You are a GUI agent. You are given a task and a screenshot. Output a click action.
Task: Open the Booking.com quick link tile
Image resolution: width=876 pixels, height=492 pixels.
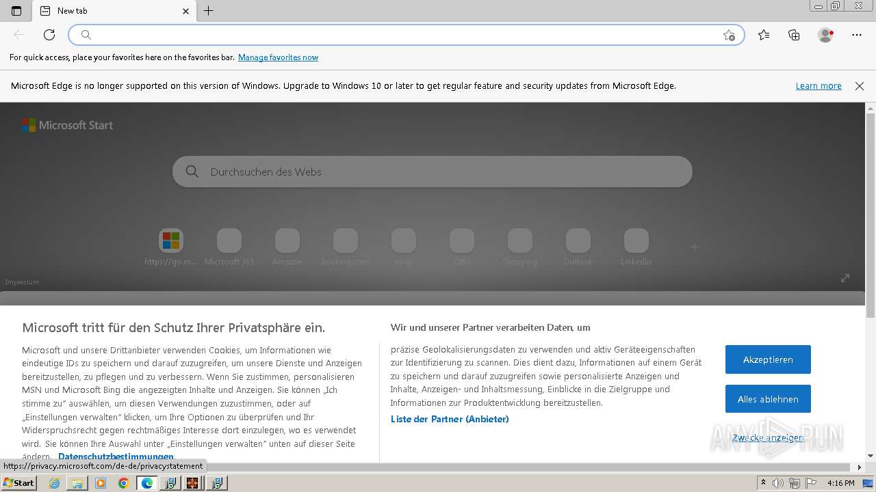[346, 247]
